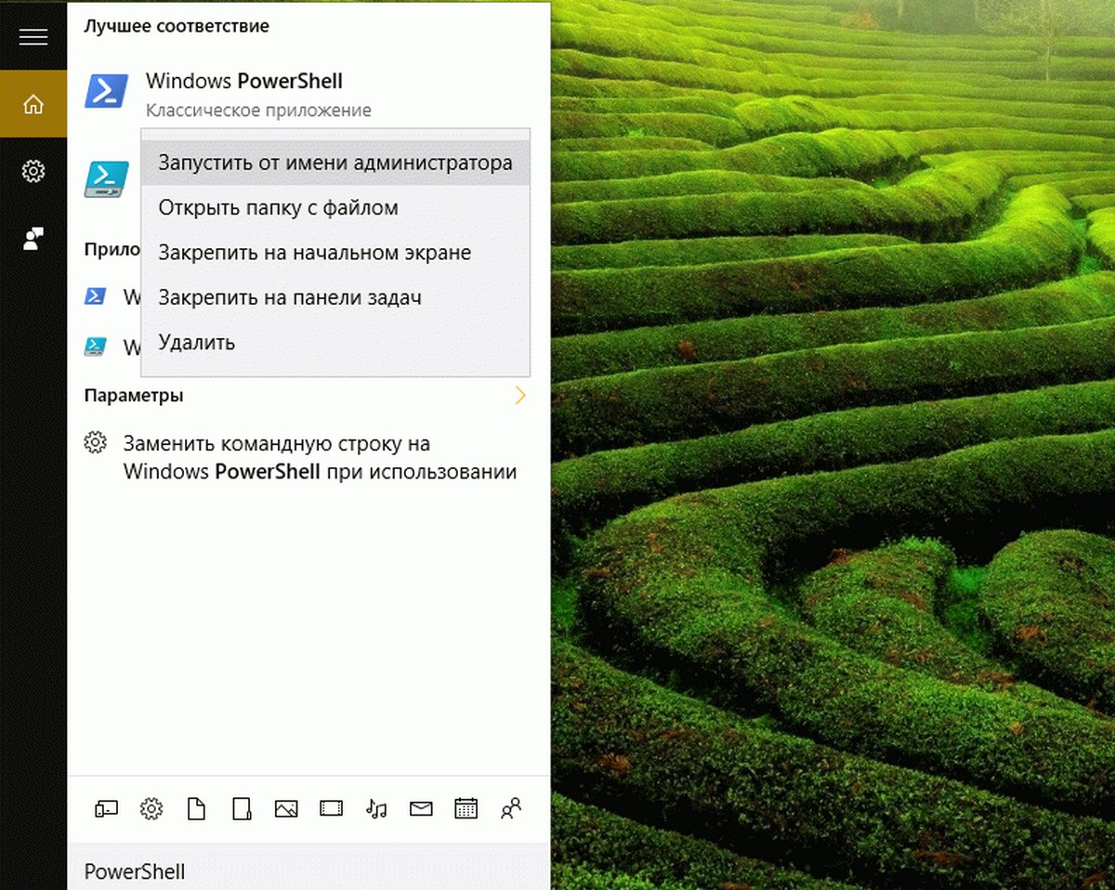
Task: Open the hamburger menu in the sidebar
Action: 33,37
